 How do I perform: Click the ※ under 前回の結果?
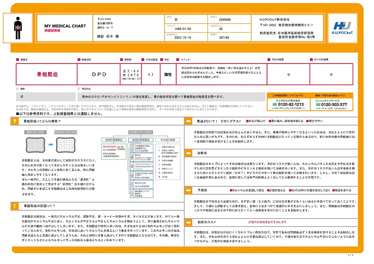(x=288, y=75)
